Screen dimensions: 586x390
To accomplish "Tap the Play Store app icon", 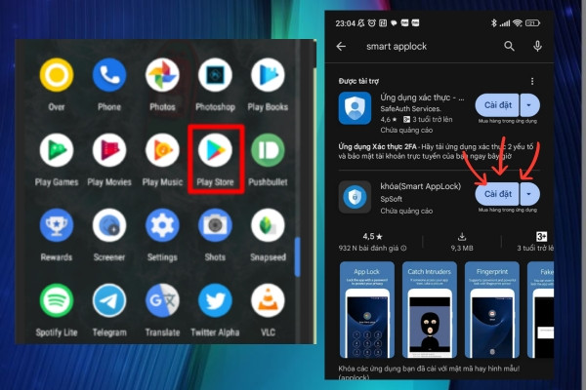I will point(215,150).
